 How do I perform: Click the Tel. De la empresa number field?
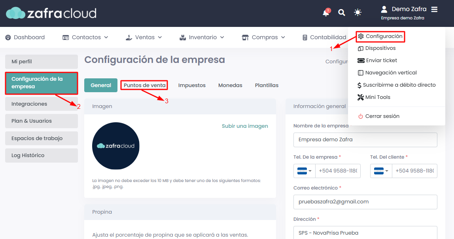coord(338,171)
